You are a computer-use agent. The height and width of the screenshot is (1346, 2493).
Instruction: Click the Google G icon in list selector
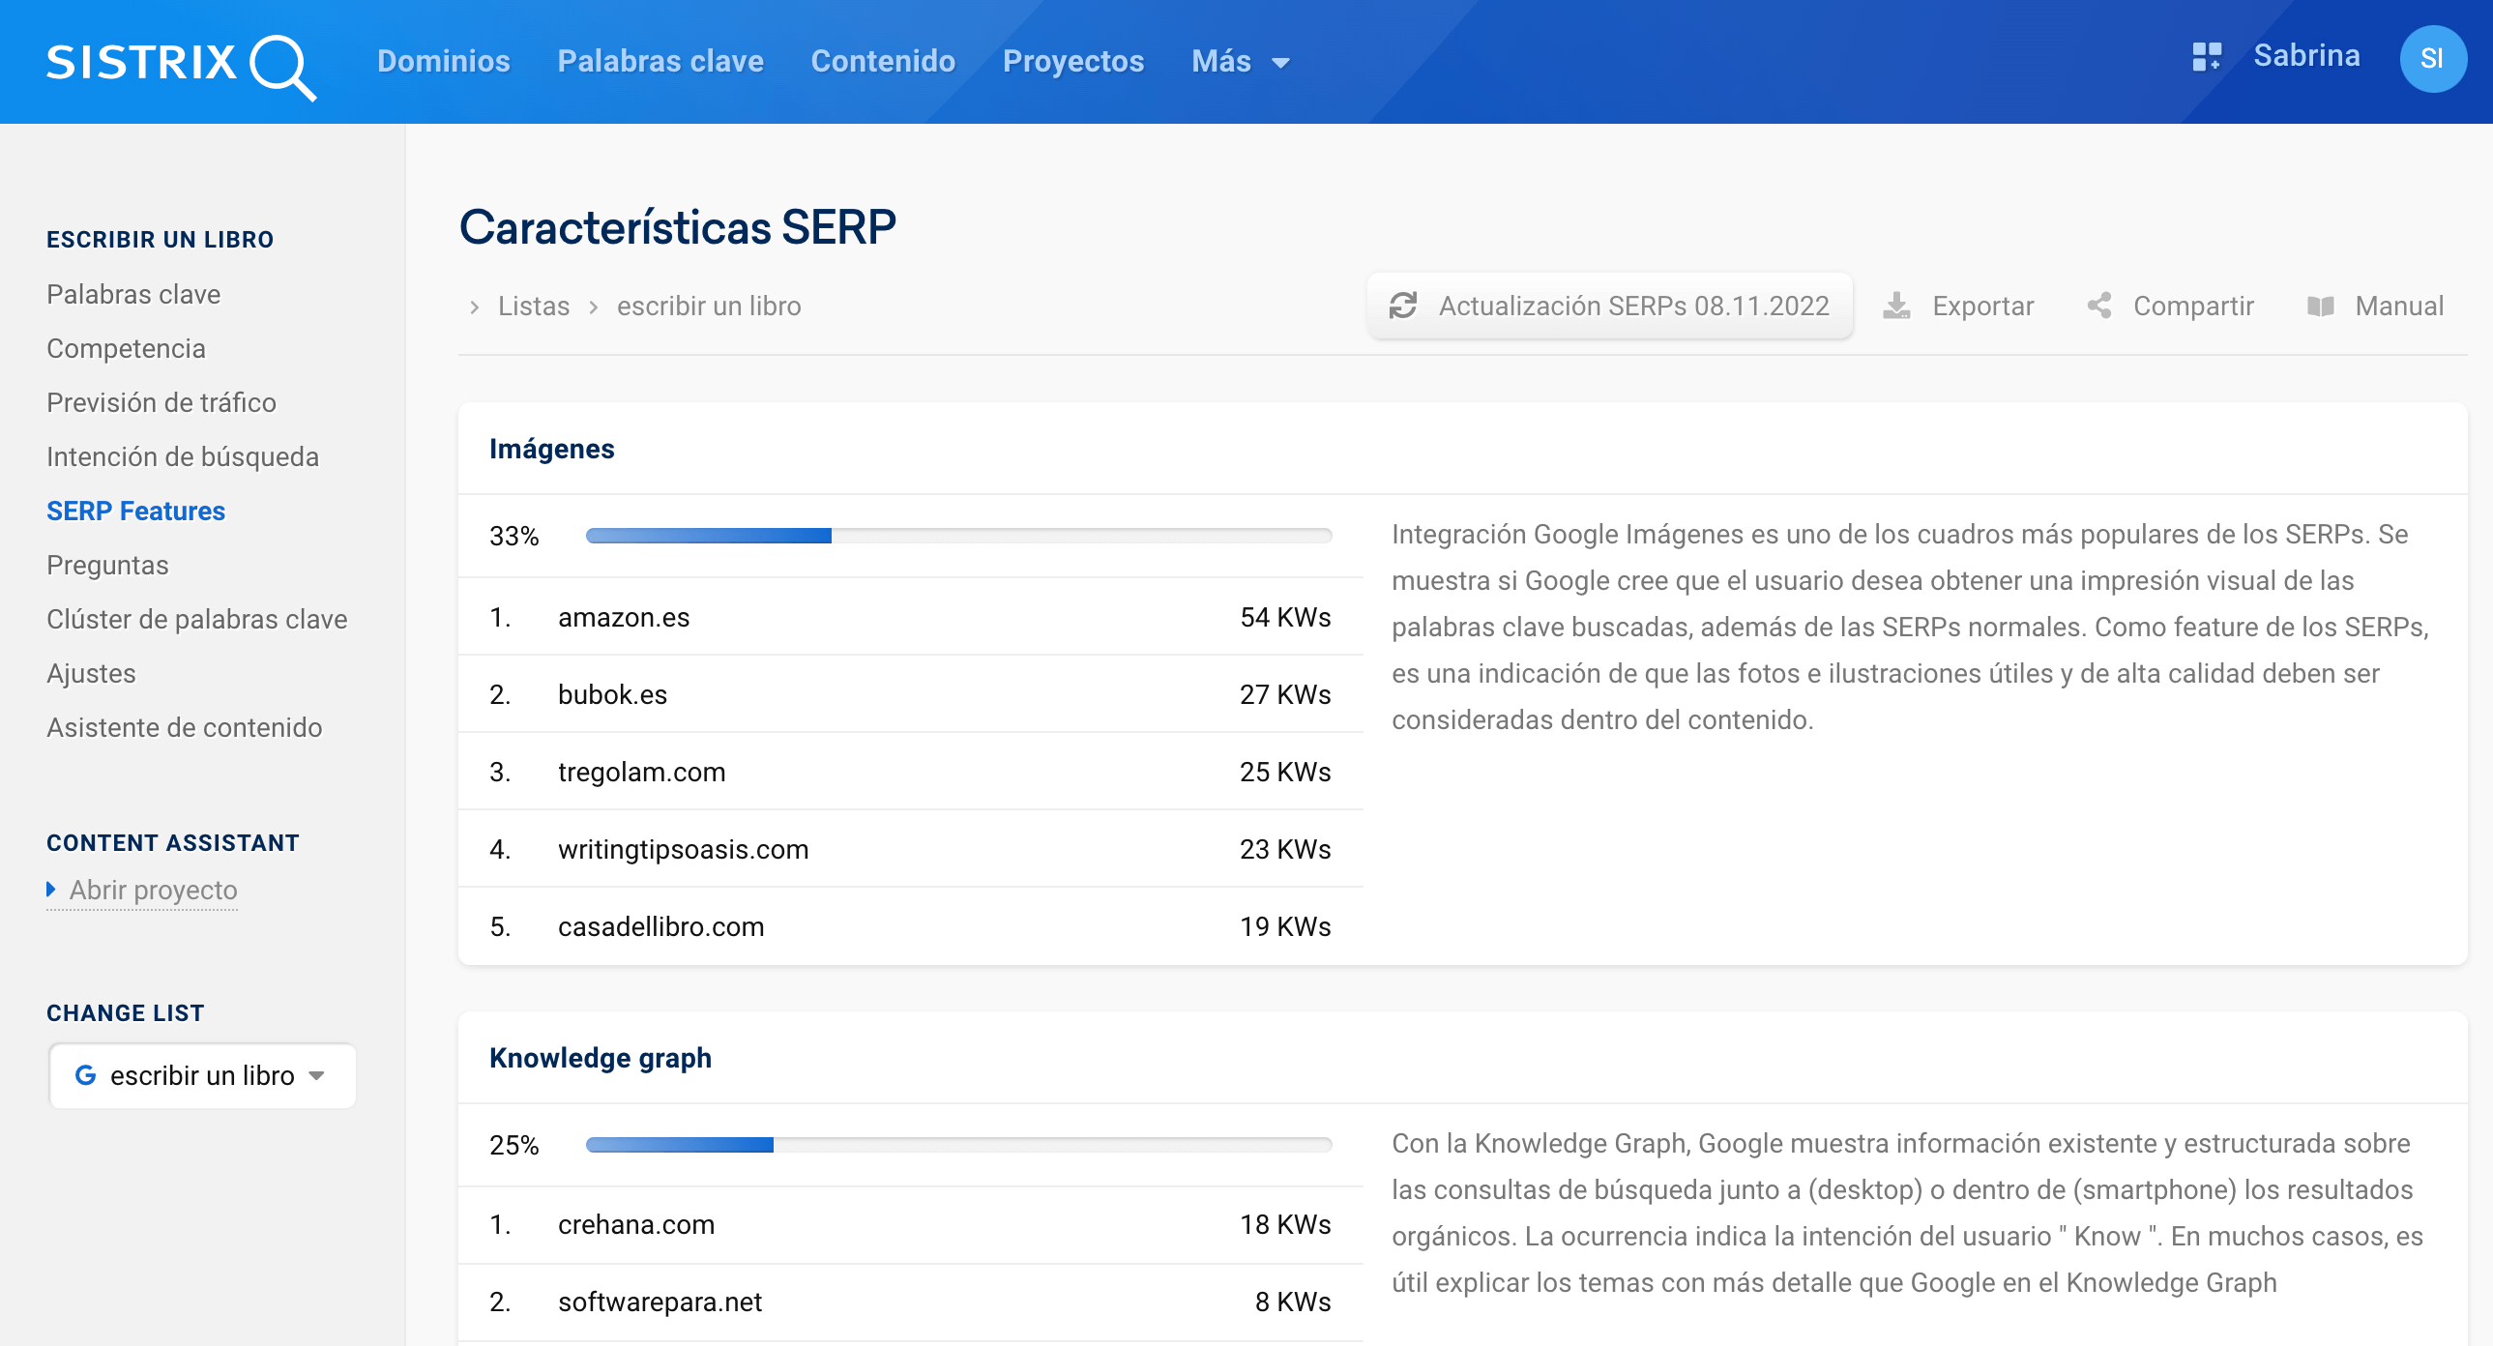point(85,1075)
